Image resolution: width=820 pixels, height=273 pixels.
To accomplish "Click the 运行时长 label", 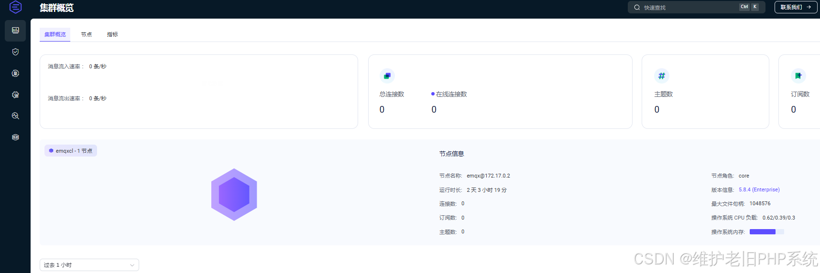I will [x=451, y=190].
